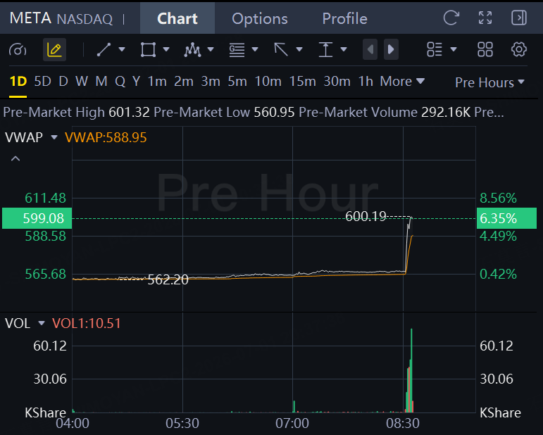Select the 5D timeframe
This screenshot has height=435, width=543.
tap(42, 82)
